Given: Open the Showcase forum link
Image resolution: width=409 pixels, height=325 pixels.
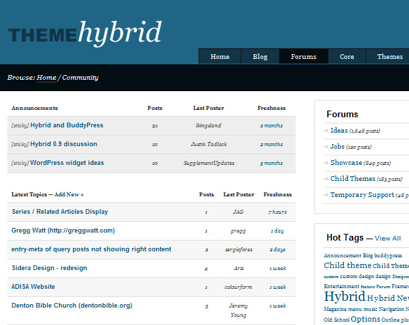Looking at the screenshot, I should click(346, 163).
